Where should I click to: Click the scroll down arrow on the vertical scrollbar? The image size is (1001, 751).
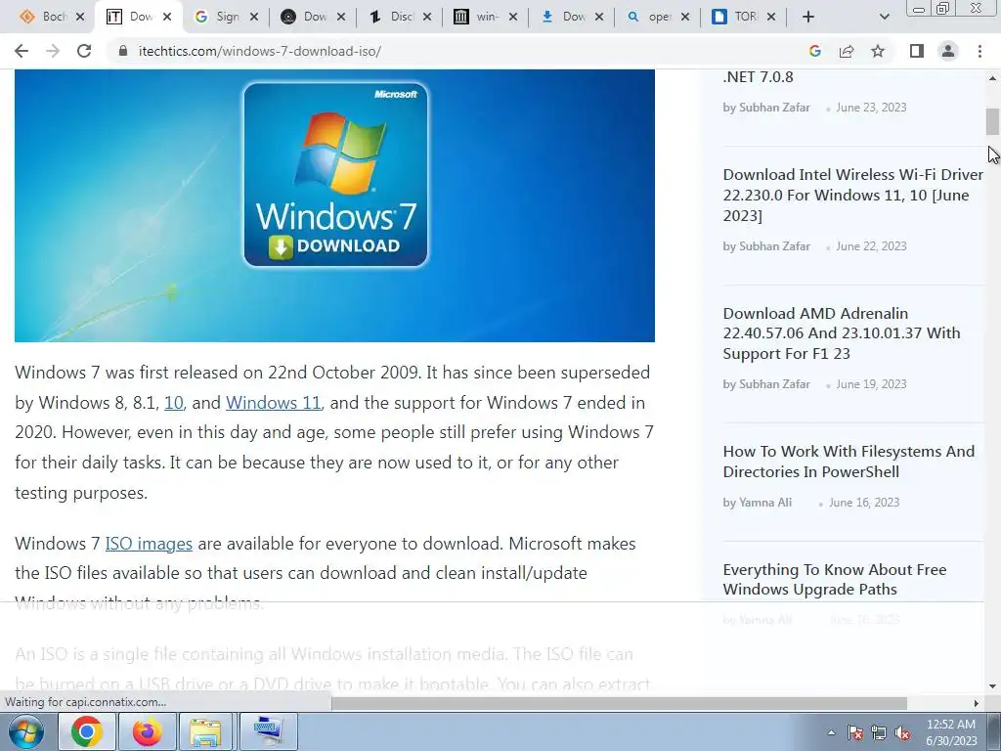point(992,686)
